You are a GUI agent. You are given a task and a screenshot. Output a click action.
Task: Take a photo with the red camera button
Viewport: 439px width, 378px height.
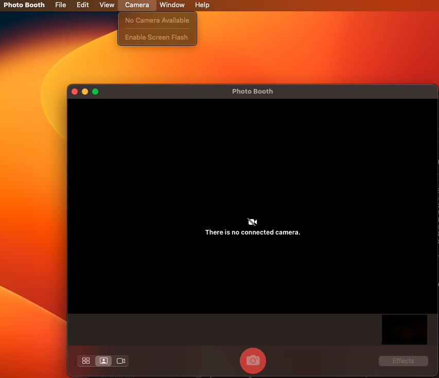click(x=253, y=361)
